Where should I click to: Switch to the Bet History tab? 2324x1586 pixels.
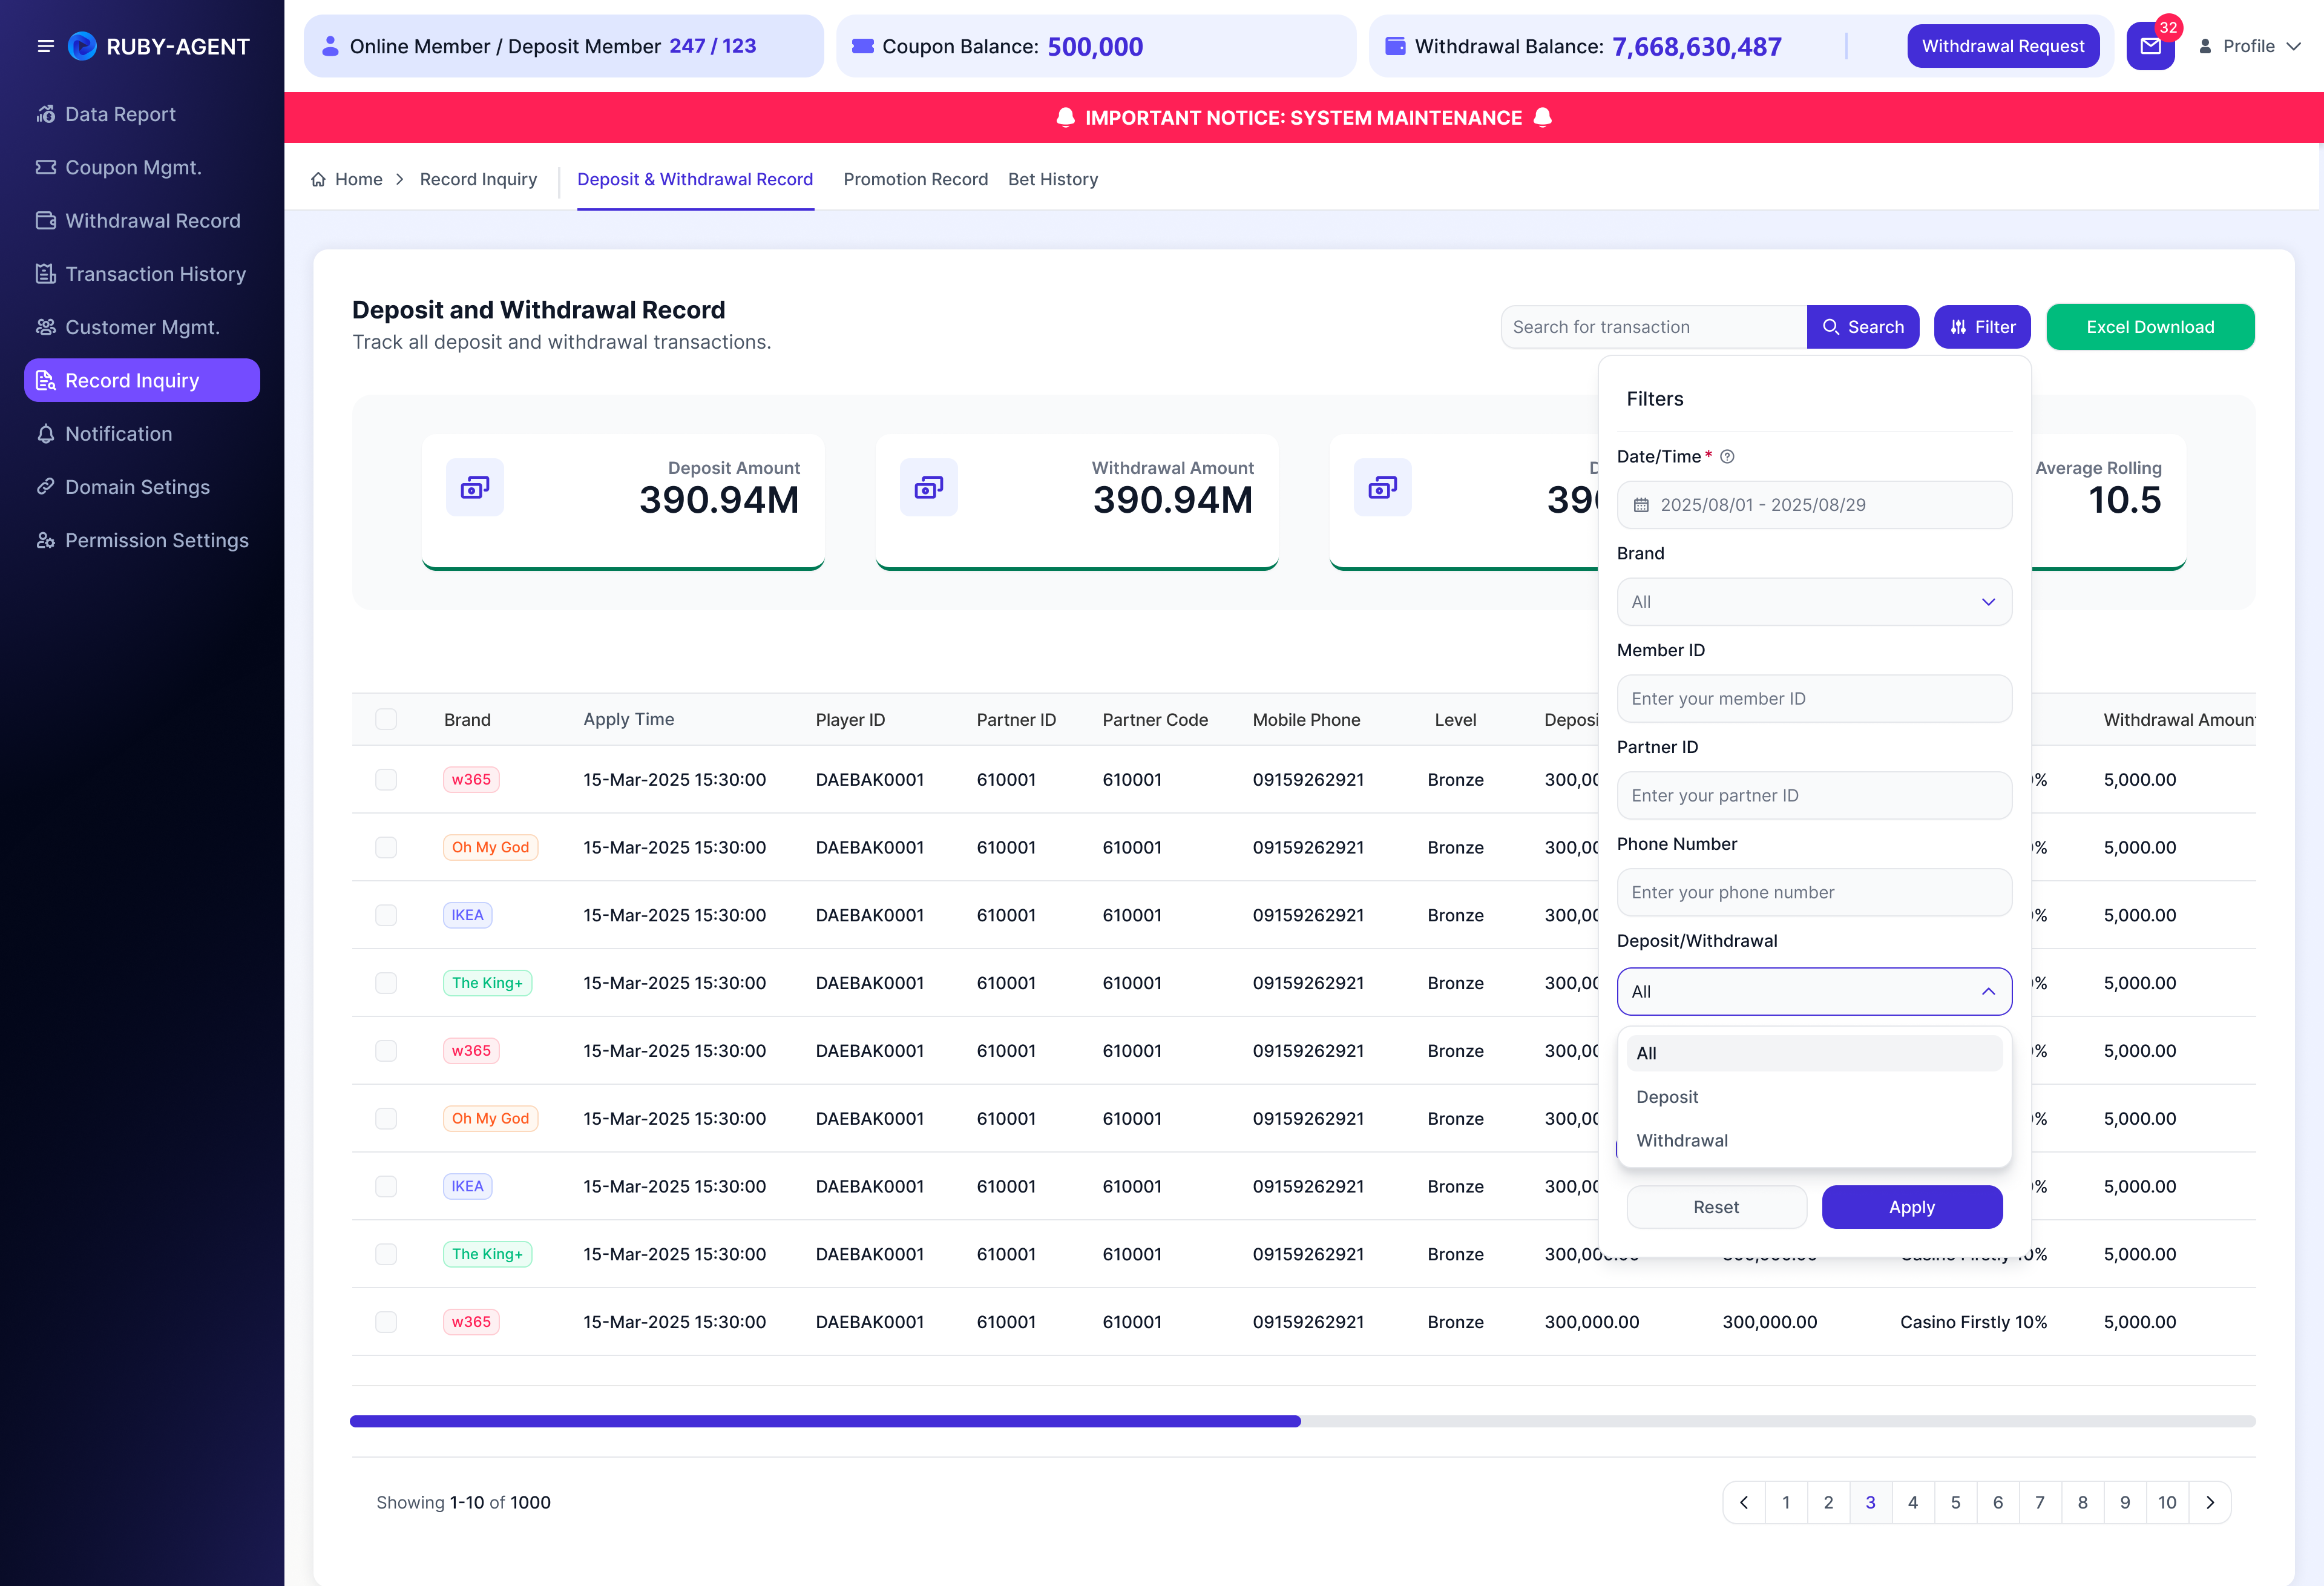click(1053, 179)
